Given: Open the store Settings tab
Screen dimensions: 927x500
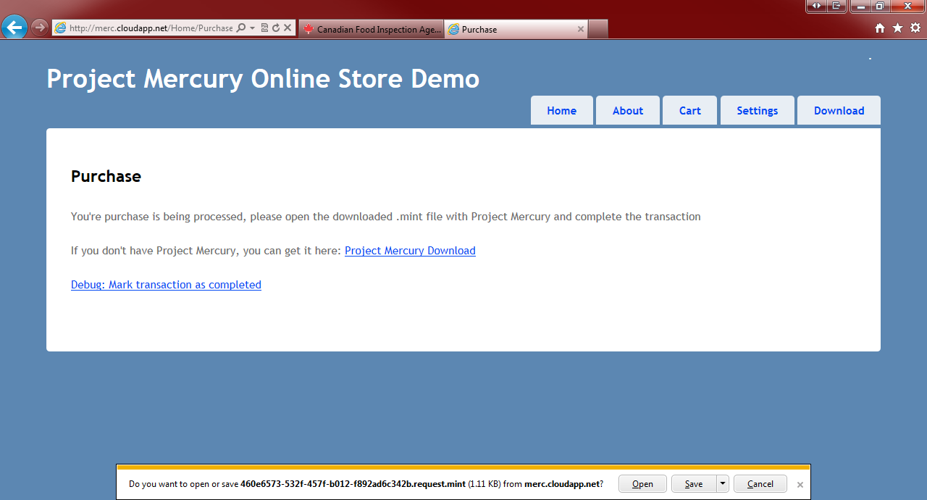Looking at the screenshot, I should 758,111.
